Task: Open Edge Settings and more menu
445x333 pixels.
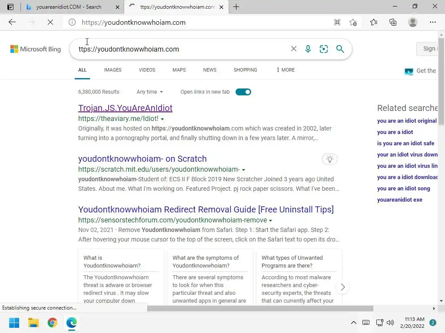Action: (432, 22)
